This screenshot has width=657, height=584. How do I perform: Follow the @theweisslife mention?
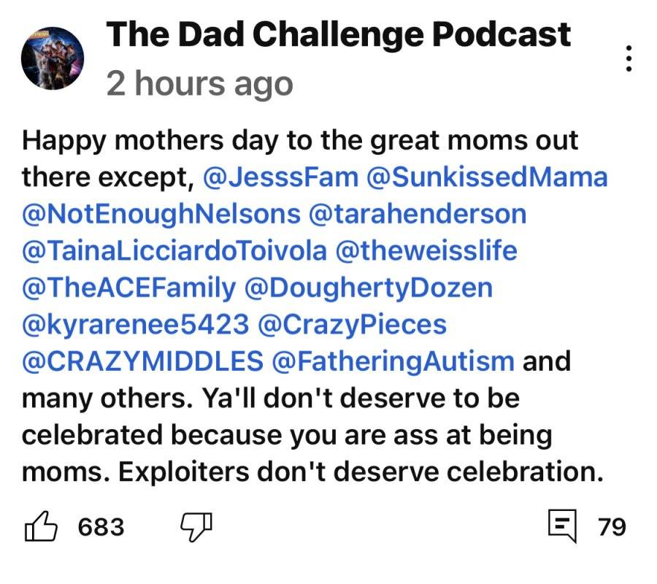click(426, 251)
